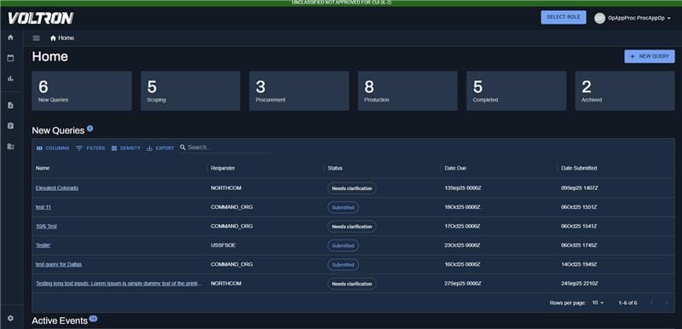The width and height of the screenshot is (682, 329).
Task: Click date submitted 14Oct25 1948Z
Action: click(x=579, y=264)
